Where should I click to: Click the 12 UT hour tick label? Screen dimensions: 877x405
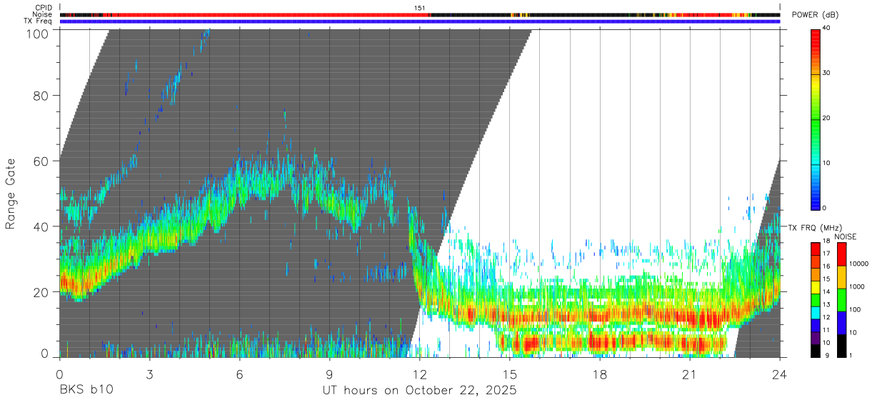click(x=419, y=373)
